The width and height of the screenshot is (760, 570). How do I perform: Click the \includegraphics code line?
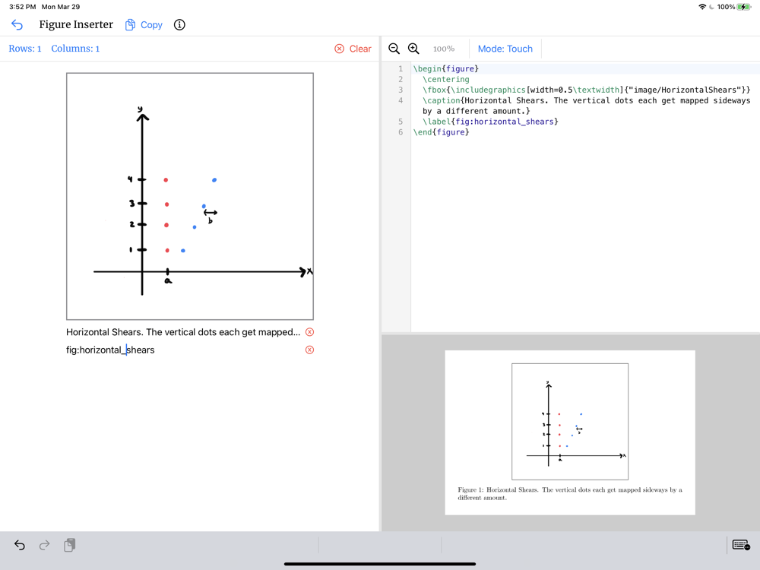click(x=586, y=90)
